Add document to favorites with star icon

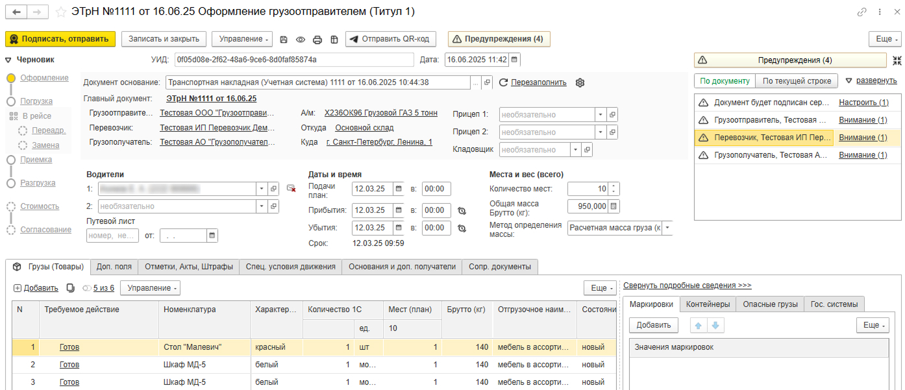60,12
